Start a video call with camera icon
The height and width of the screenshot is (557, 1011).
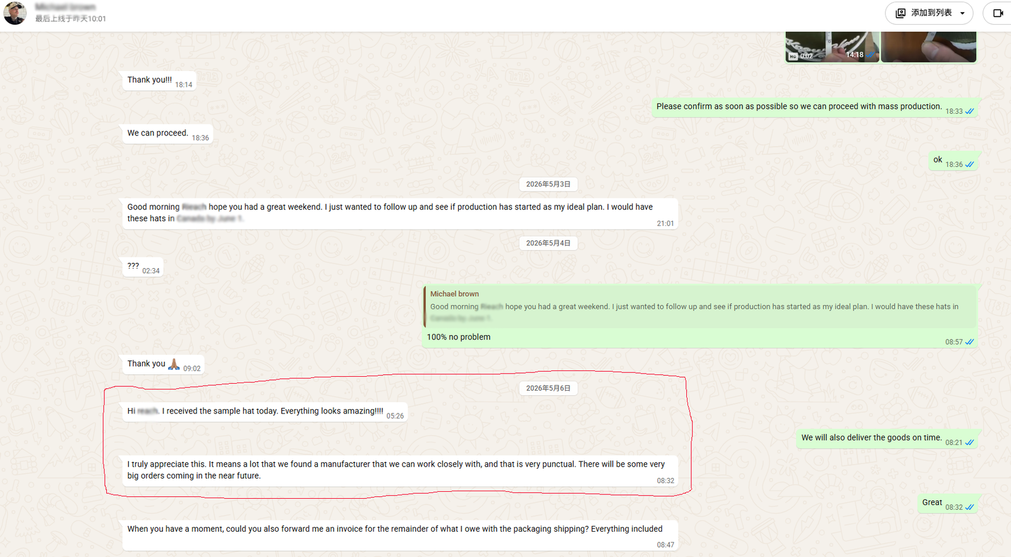(998, 13)
